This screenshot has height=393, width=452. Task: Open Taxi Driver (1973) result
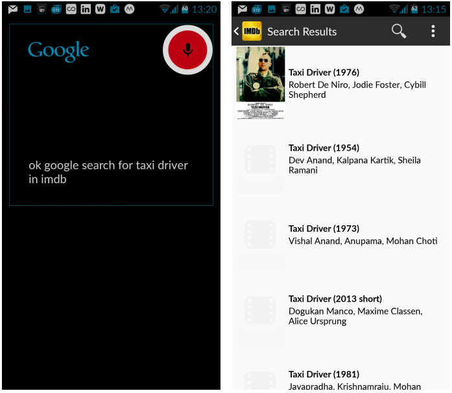(340, 235)
